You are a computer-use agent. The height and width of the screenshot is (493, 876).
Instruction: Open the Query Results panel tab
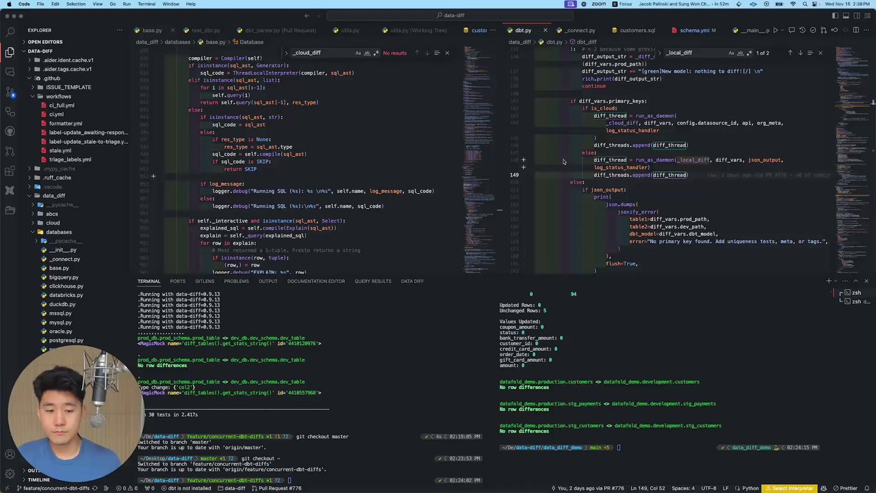click(x=373, y=281)
